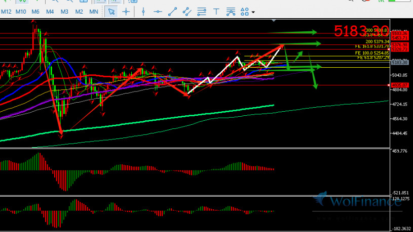Choose the equidistant channel tool
The width and height of the screenshot is (413, 232).
click(187, 11)
